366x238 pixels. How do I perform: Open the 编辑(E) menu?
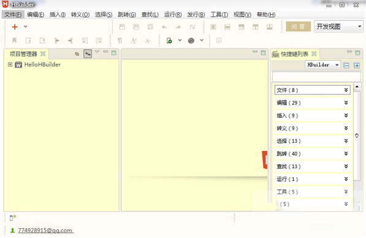click(36, 15)
